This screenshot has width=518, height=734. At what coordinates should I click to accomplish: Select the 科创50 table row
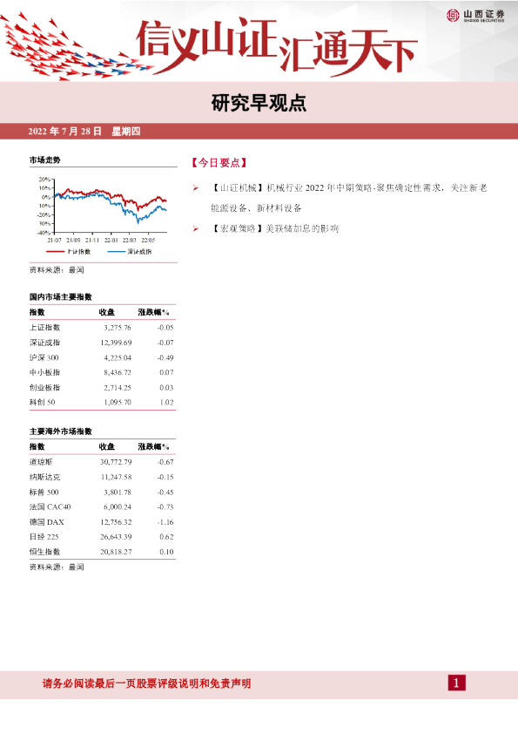click(102, 402)
